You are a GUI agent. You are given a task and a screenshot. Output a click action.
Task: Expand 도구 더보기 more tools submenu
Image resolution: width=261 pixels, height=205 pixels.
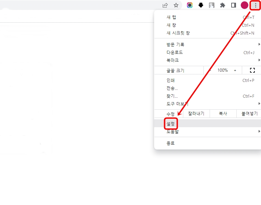(208, 104)
